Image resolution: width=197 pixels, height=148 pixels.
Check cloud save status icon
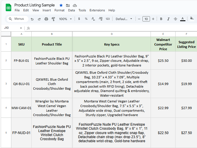pyautogui.click(x=75, y=6)
